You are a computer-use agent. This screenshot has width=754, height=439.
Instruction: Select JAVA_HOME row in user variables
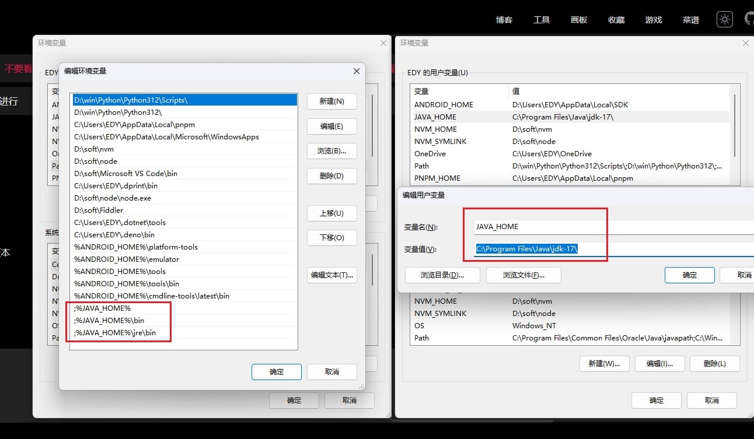[x=570, y=117]
